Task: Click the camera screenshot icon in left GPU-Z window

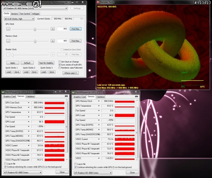Action: click(x=66, y=96)
